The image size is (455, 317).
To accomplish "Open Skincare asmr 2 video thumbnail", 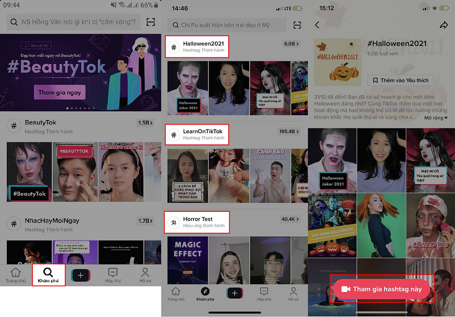I will pos(121,172).
